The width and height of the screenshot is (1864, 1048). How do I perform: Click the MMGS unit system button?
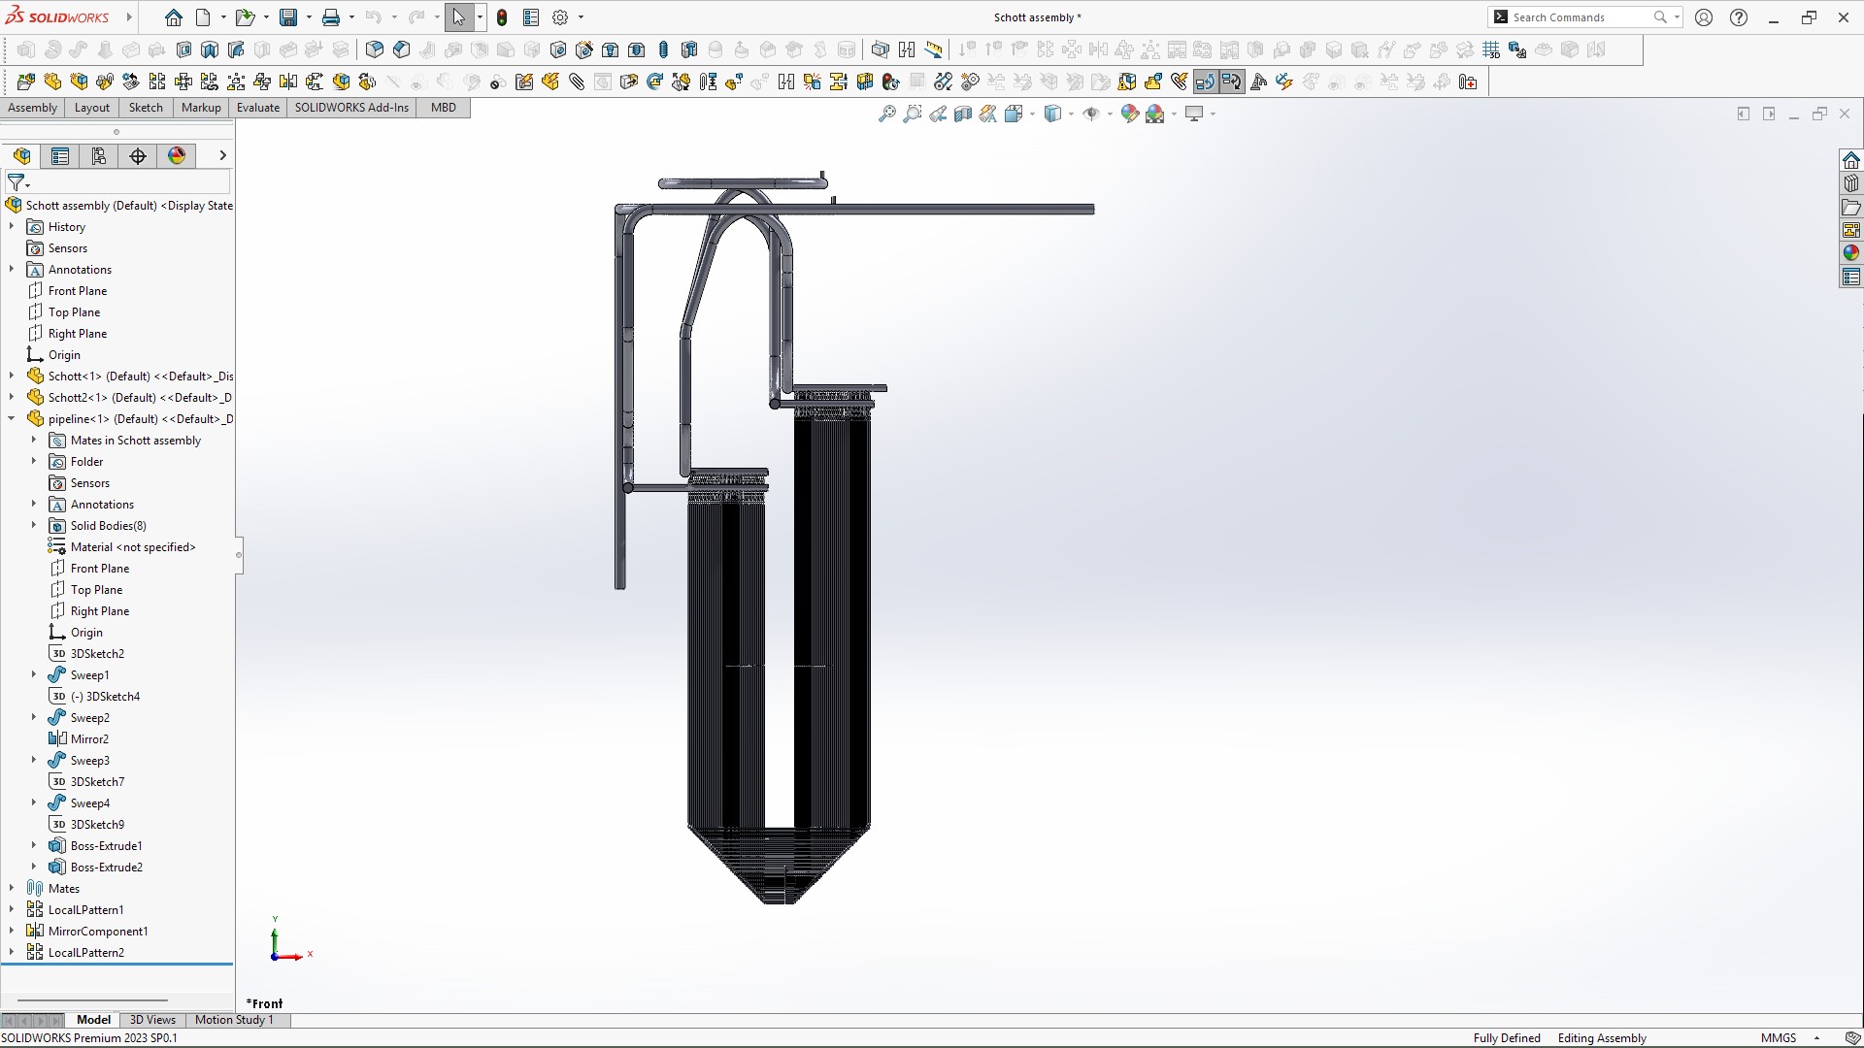(x=1779, y=1038)
